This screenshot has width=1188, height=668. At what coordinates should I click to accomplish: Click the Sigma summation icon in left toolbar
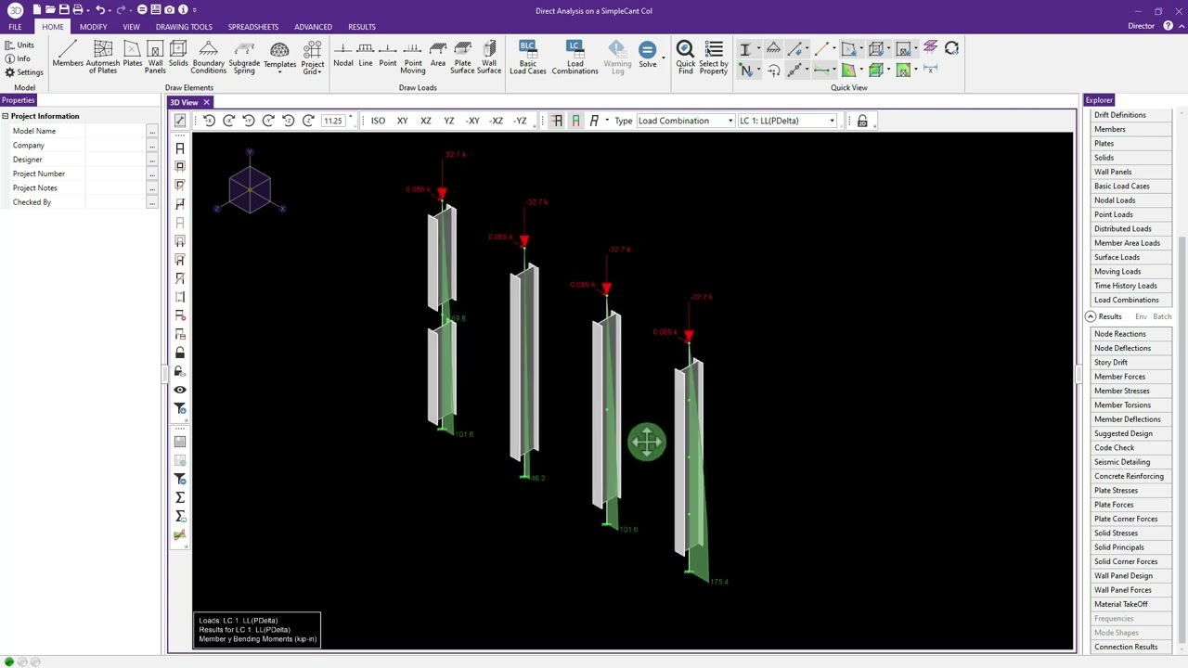point(180,497)
